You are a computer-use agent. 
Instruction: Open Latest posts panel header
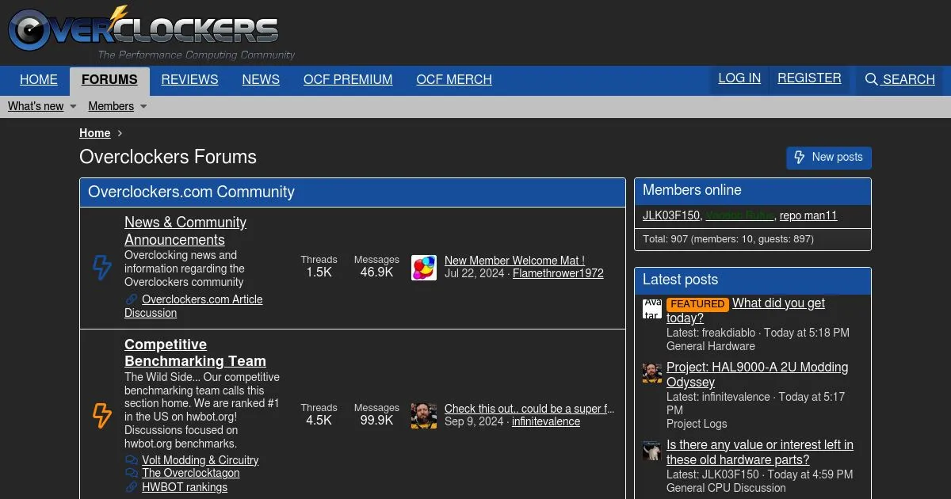pos(680,280)
